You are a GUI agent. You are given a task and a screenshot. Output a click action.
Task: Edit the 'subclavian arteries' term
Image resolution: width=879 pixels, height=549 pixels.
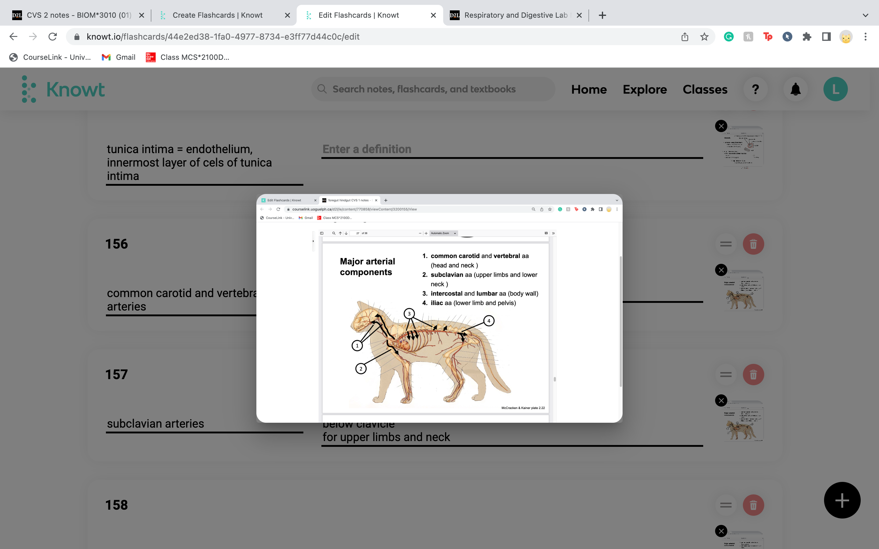(204, 424)
